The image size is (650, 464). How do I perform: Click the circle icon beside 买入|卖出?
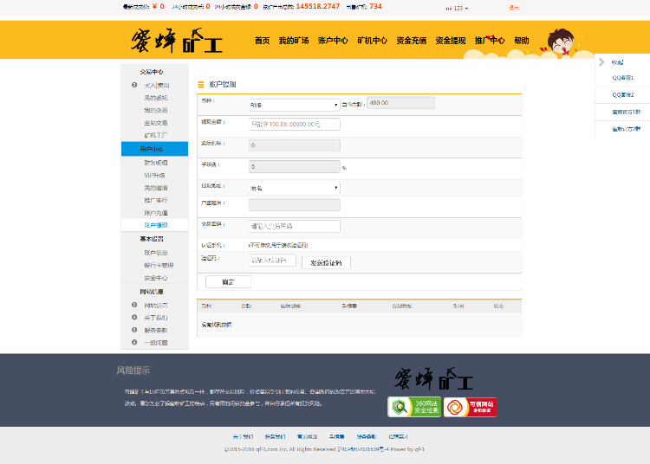[134, 85]
